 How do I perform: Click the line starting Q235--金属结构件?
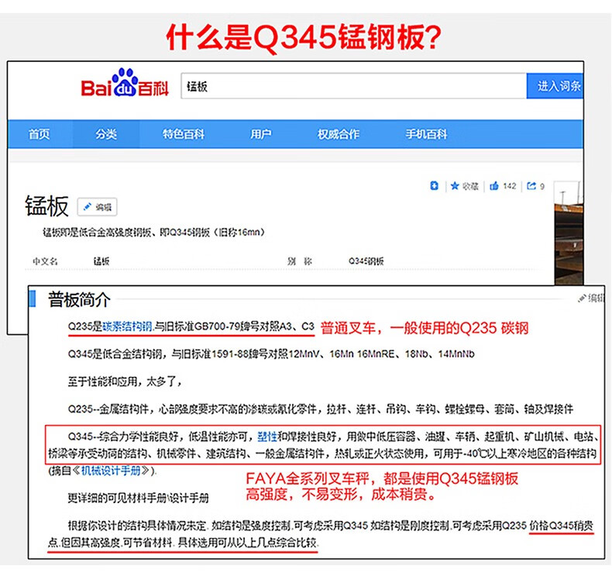pyautogui.click(x=321, y=409)
